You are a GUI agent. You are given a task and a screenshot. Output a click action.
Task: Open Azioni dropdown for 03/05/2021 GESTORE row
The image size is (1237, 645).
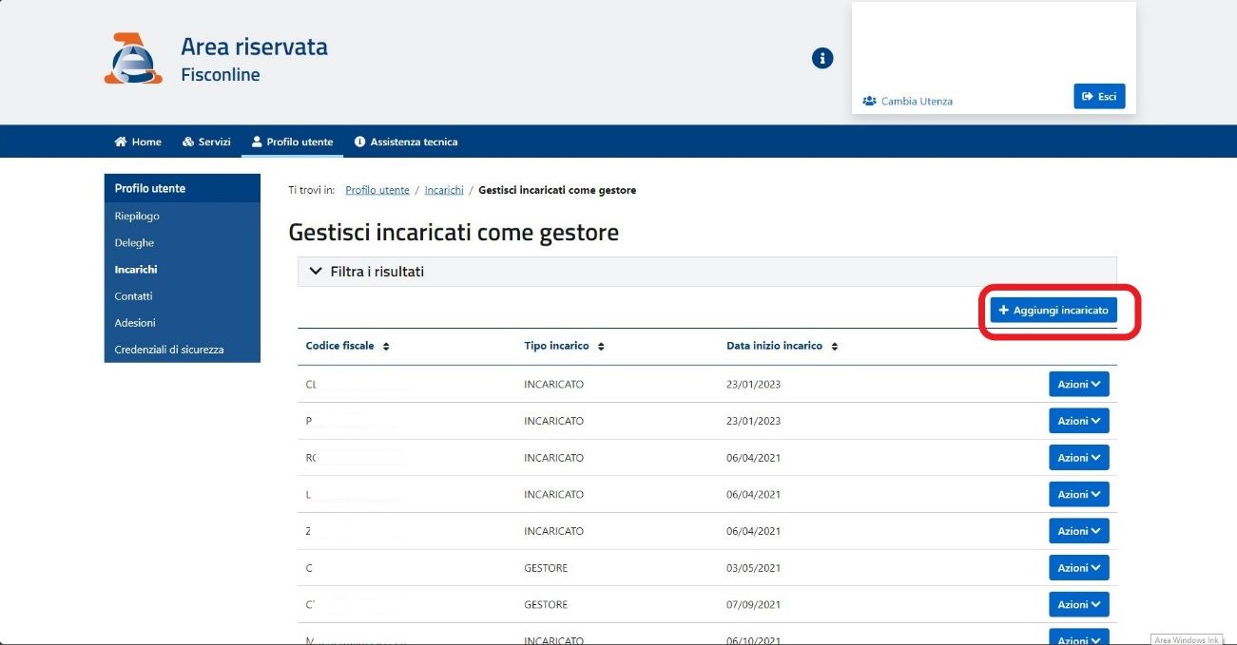click(1078, 568)
